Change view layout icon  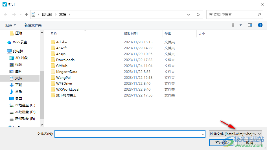coord(235,25)
